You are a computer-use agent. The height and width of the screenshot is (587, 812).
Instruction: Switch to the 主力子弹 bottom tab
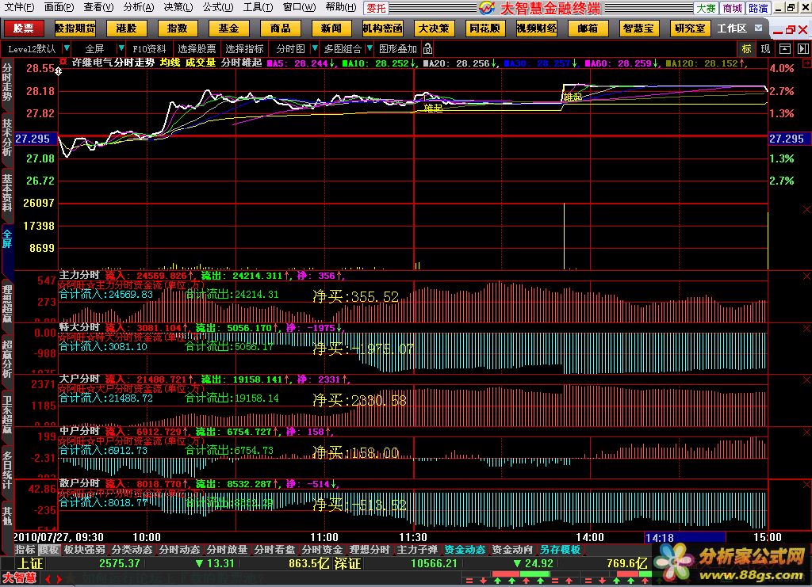click(x=417, y=549)
